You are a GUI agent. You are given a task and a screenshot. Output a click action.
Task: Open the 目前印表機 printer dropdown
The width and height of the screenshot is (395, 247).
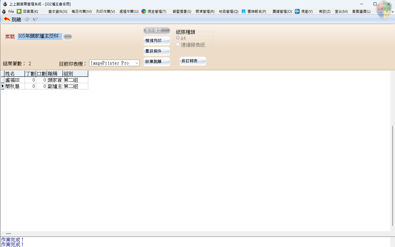[x=137, y=63]
